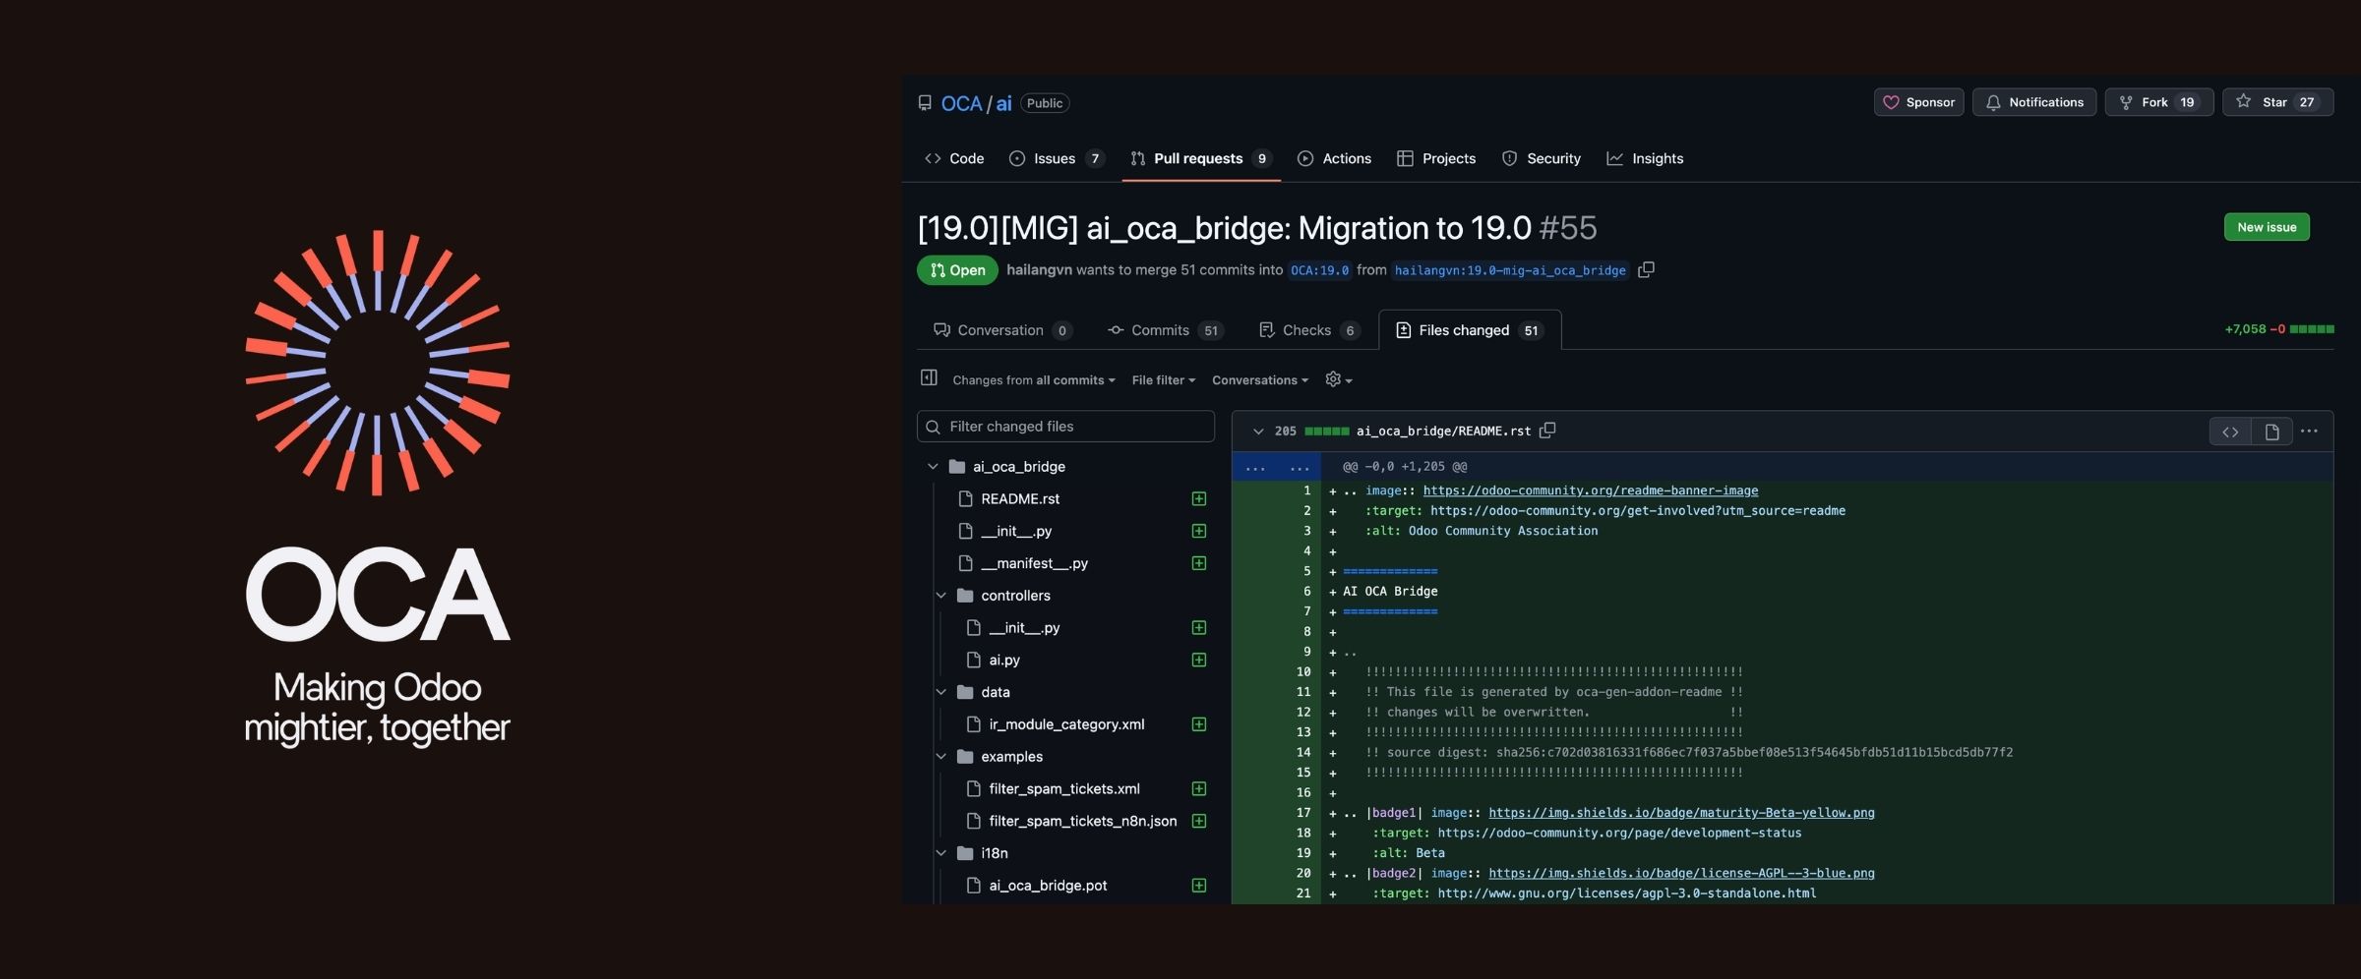The height and width of the screenshot is (979, 2361).
Task: Click added-file icon for ai_oca_bridge.pot
Action: (x=1199, y=886)
